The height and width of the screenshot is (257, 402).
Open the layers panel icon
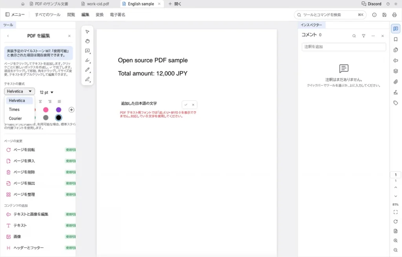pyautogui.click(x=396, y=71)
